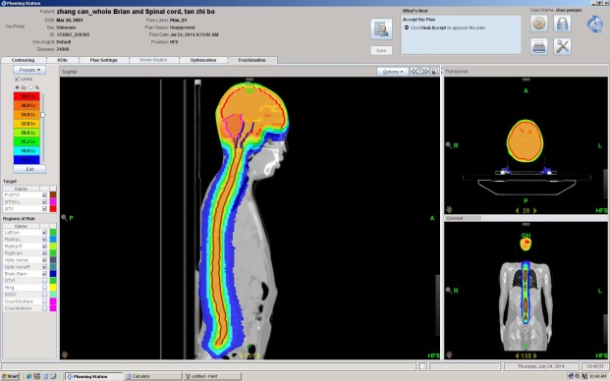Switch to the Optimization tab

pos(203,60)
